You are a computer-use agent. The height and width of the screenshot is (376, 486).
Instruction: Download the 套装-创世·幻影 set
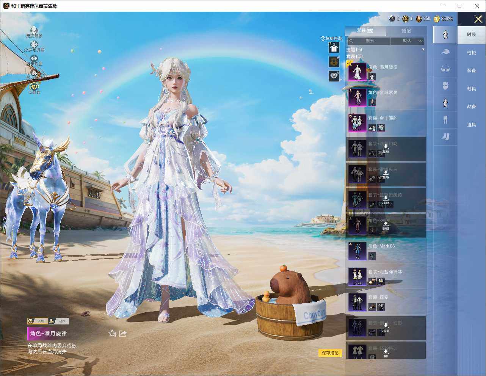(x=386, y=327)
